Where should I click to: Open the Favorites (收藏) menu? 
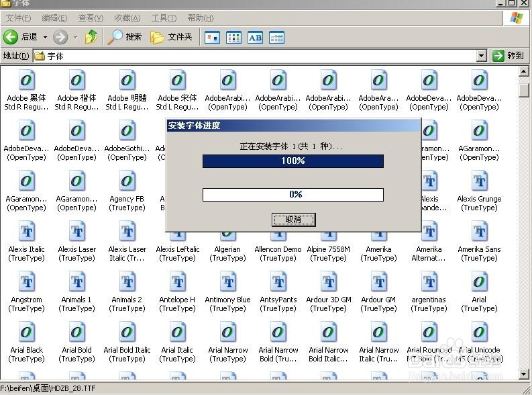(127, 18)
